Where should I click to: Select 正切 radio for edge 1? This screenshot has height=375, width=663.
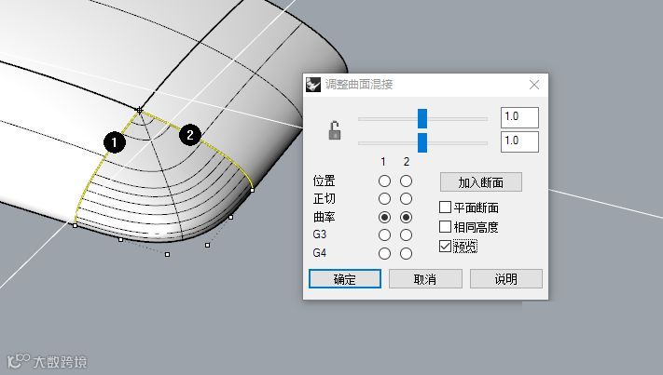point(384,199)
